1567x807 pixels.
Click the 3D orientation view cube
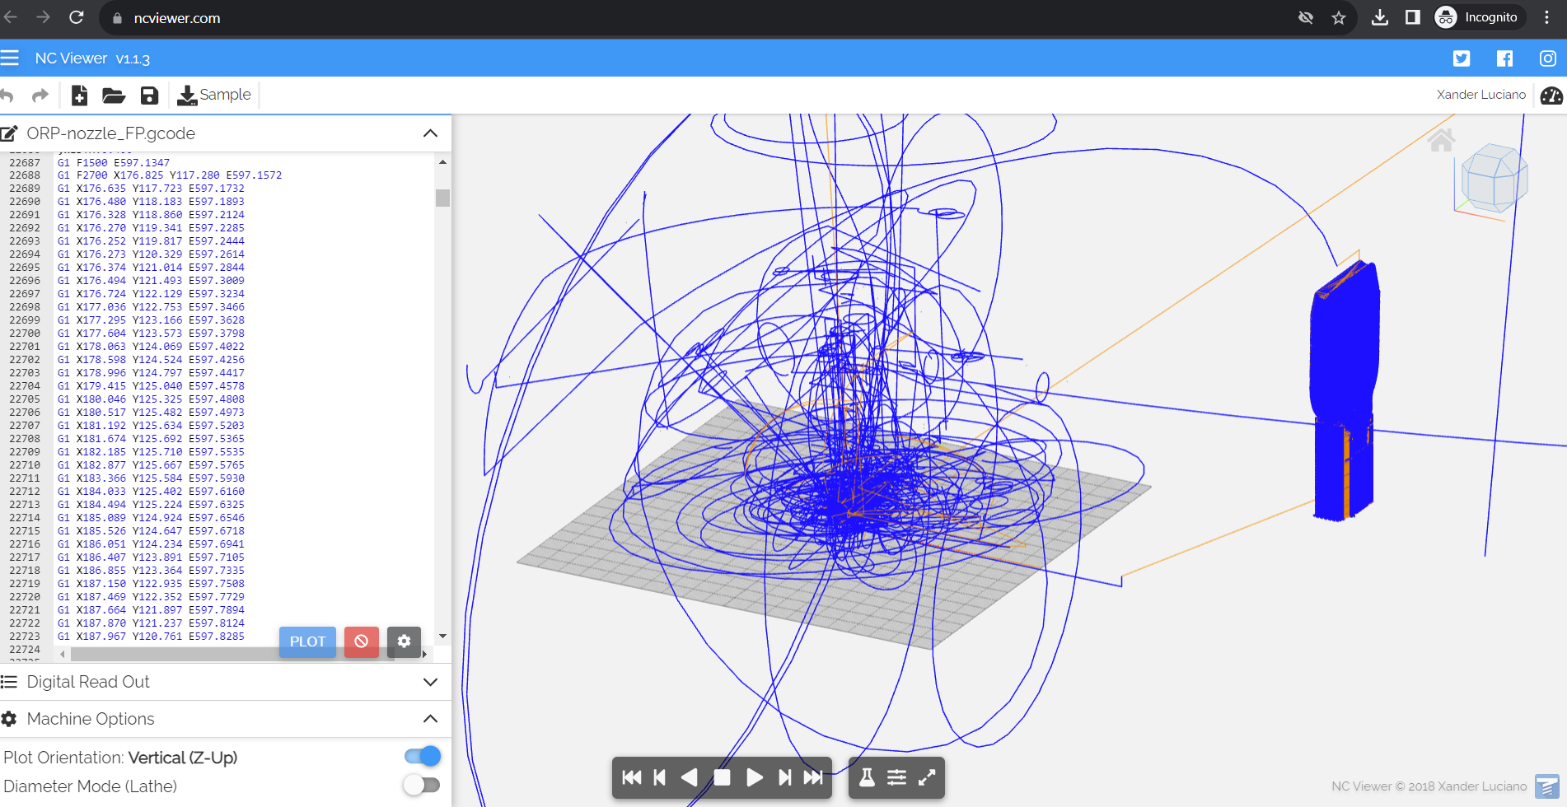[1493, 179]
